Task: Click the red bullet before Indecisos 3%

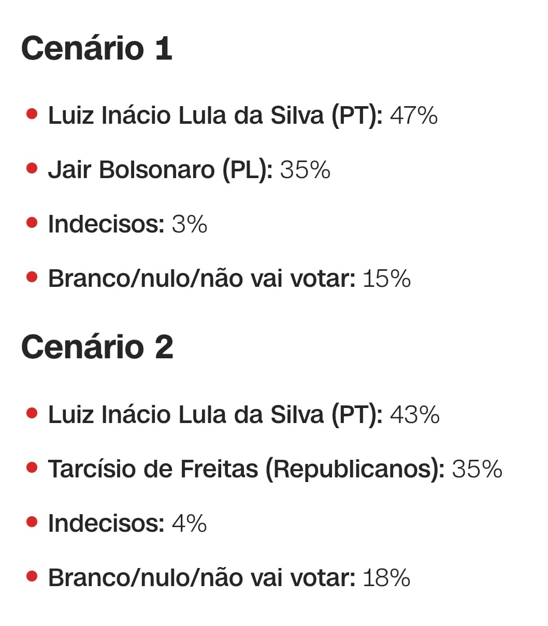Action: coord(32,223)
